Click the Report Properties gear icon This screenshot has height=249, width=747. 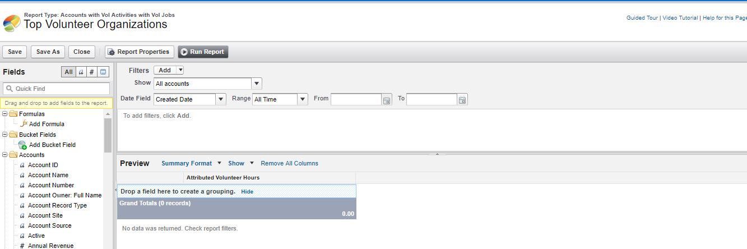(111, 52)
